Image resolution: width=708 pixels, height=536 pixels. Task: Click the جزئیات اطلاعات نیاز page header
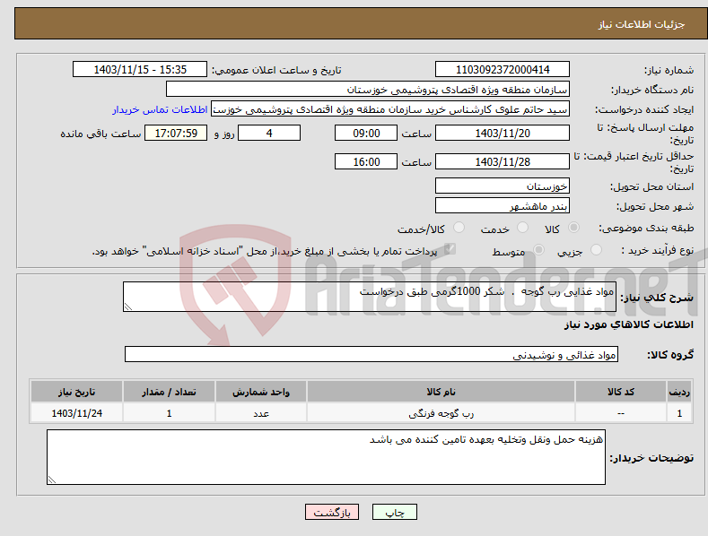click(361, 23)
